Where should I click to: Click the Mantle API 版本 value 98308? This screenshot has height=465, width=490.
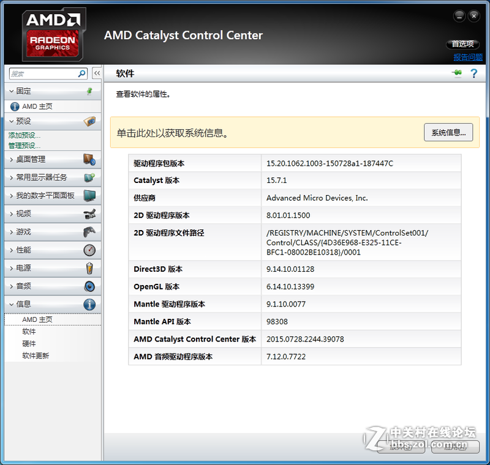point(277,321)
